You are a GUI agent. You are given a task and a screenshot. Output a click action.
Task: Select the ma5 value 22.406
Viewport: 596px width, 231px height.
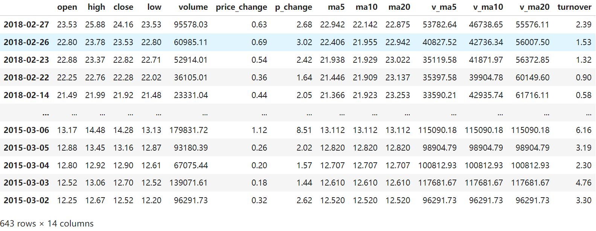pyautogui.click(x=332, y=42)
